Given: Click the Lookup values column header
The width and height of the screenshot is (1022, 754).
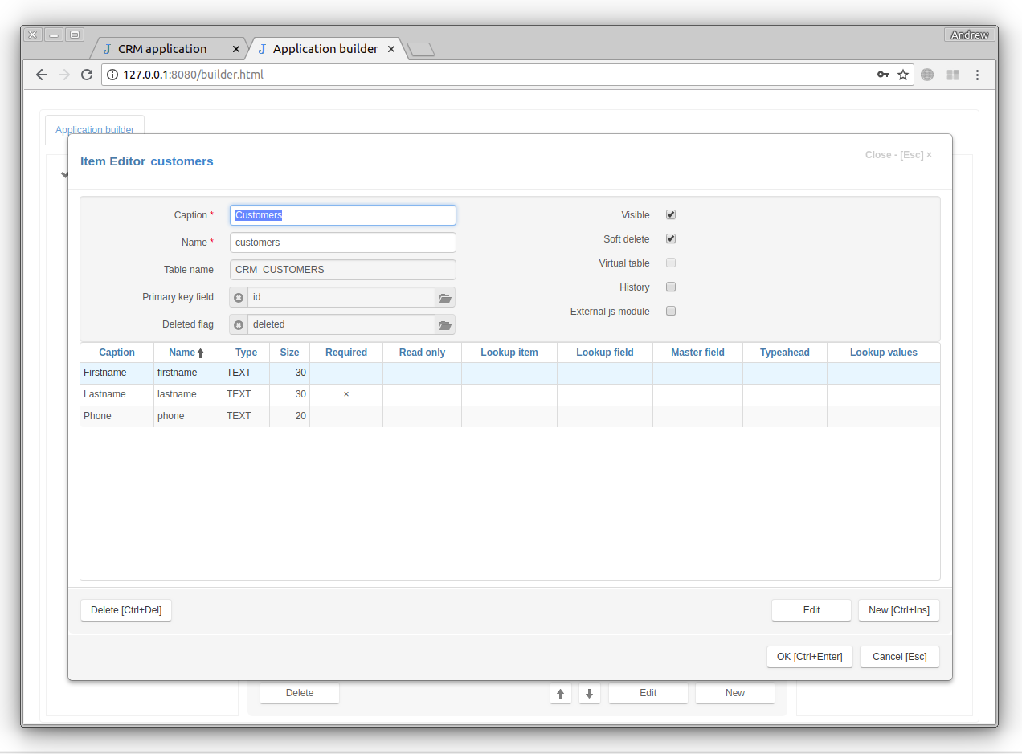Looking at the screenshot, I should pyautogui.click(x=884, y=353).
